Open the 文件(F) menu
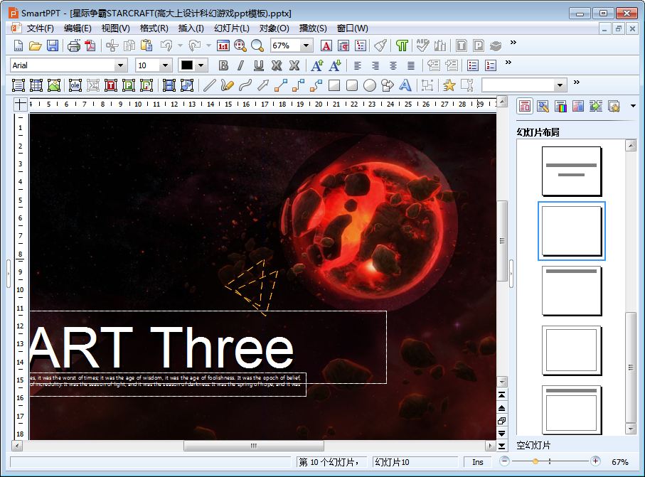Viewport: 645px width, 477px height. [x=41, y=28]
